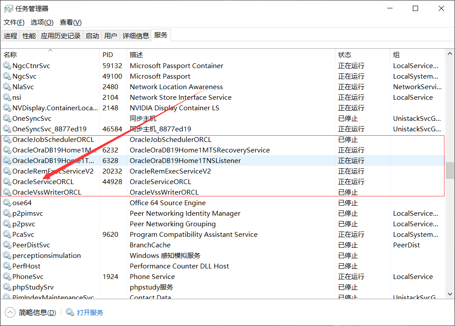Click the ose64 service icon
455x326 pixels.
pos(7,203)
